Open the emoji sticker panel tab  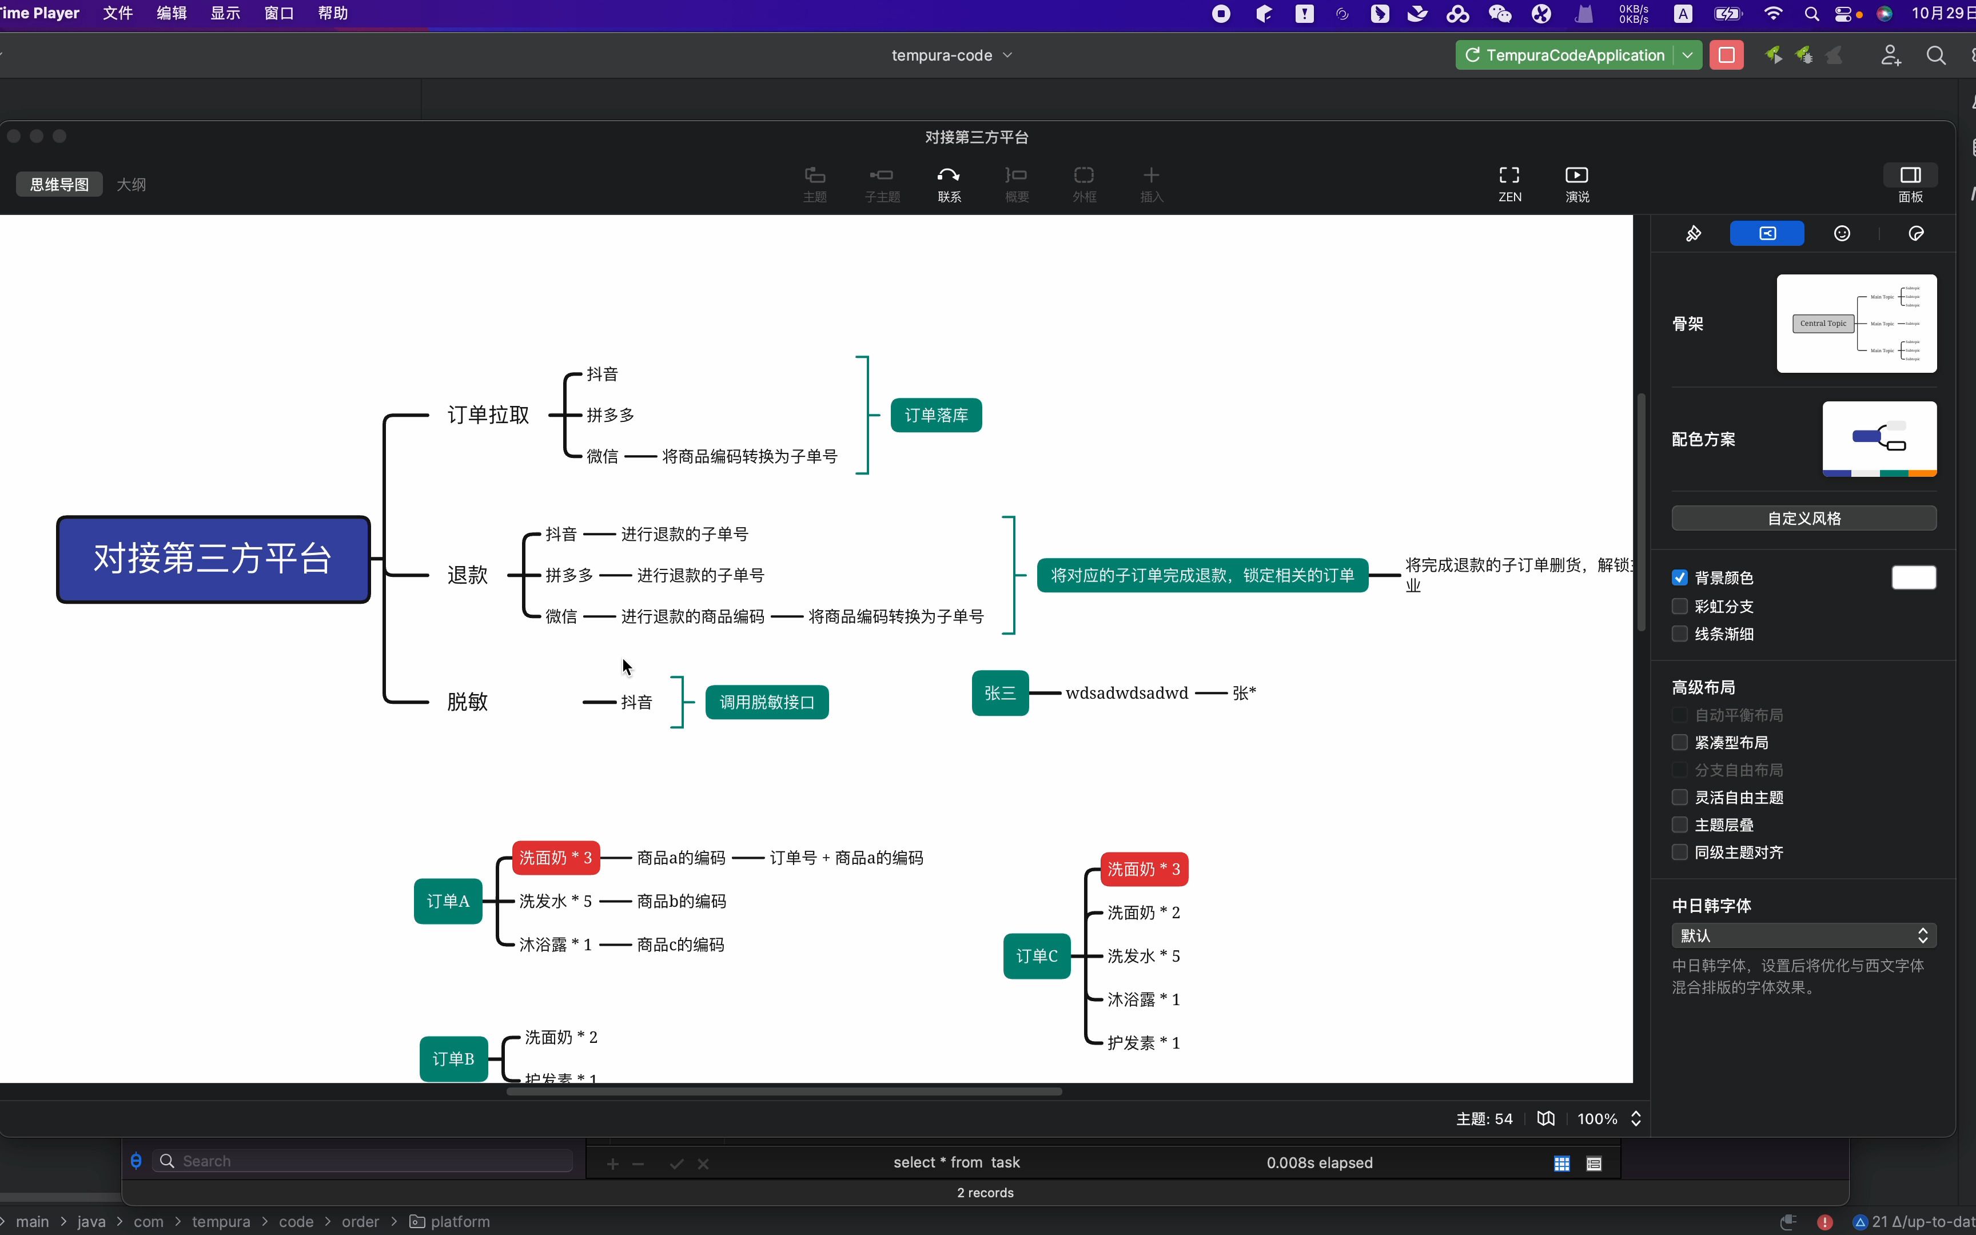click(1842, 234)
